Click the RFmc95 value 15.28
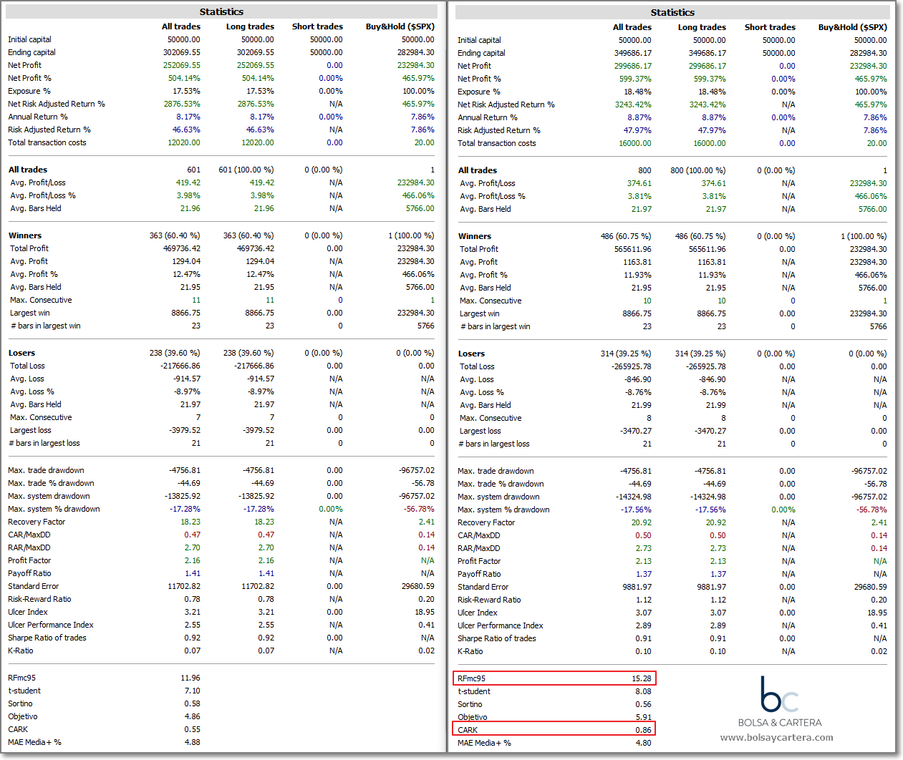The height and width of the screenshot is (760, 903). tap(642, 678)
